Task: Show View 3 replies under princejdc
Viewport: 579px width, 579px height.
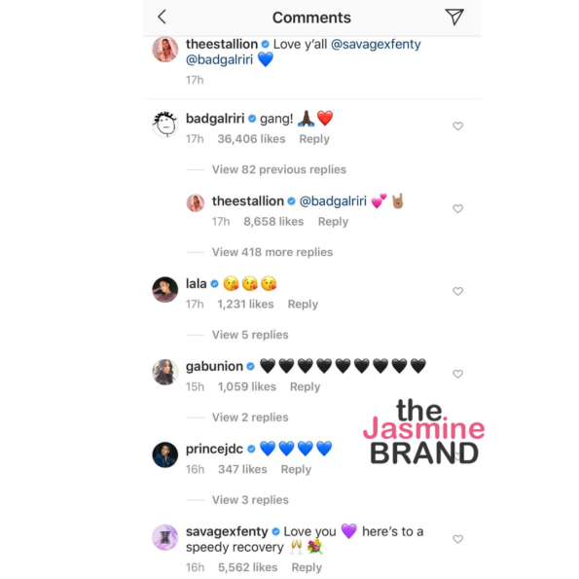Action: click(x=250, y=500)
